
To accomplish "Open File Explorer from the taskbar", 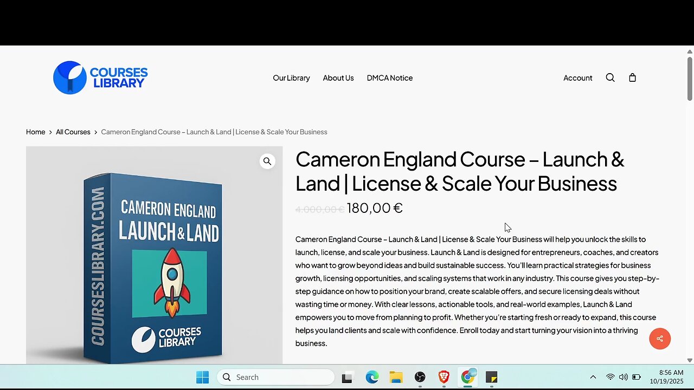I will click(x=396, y=377).
